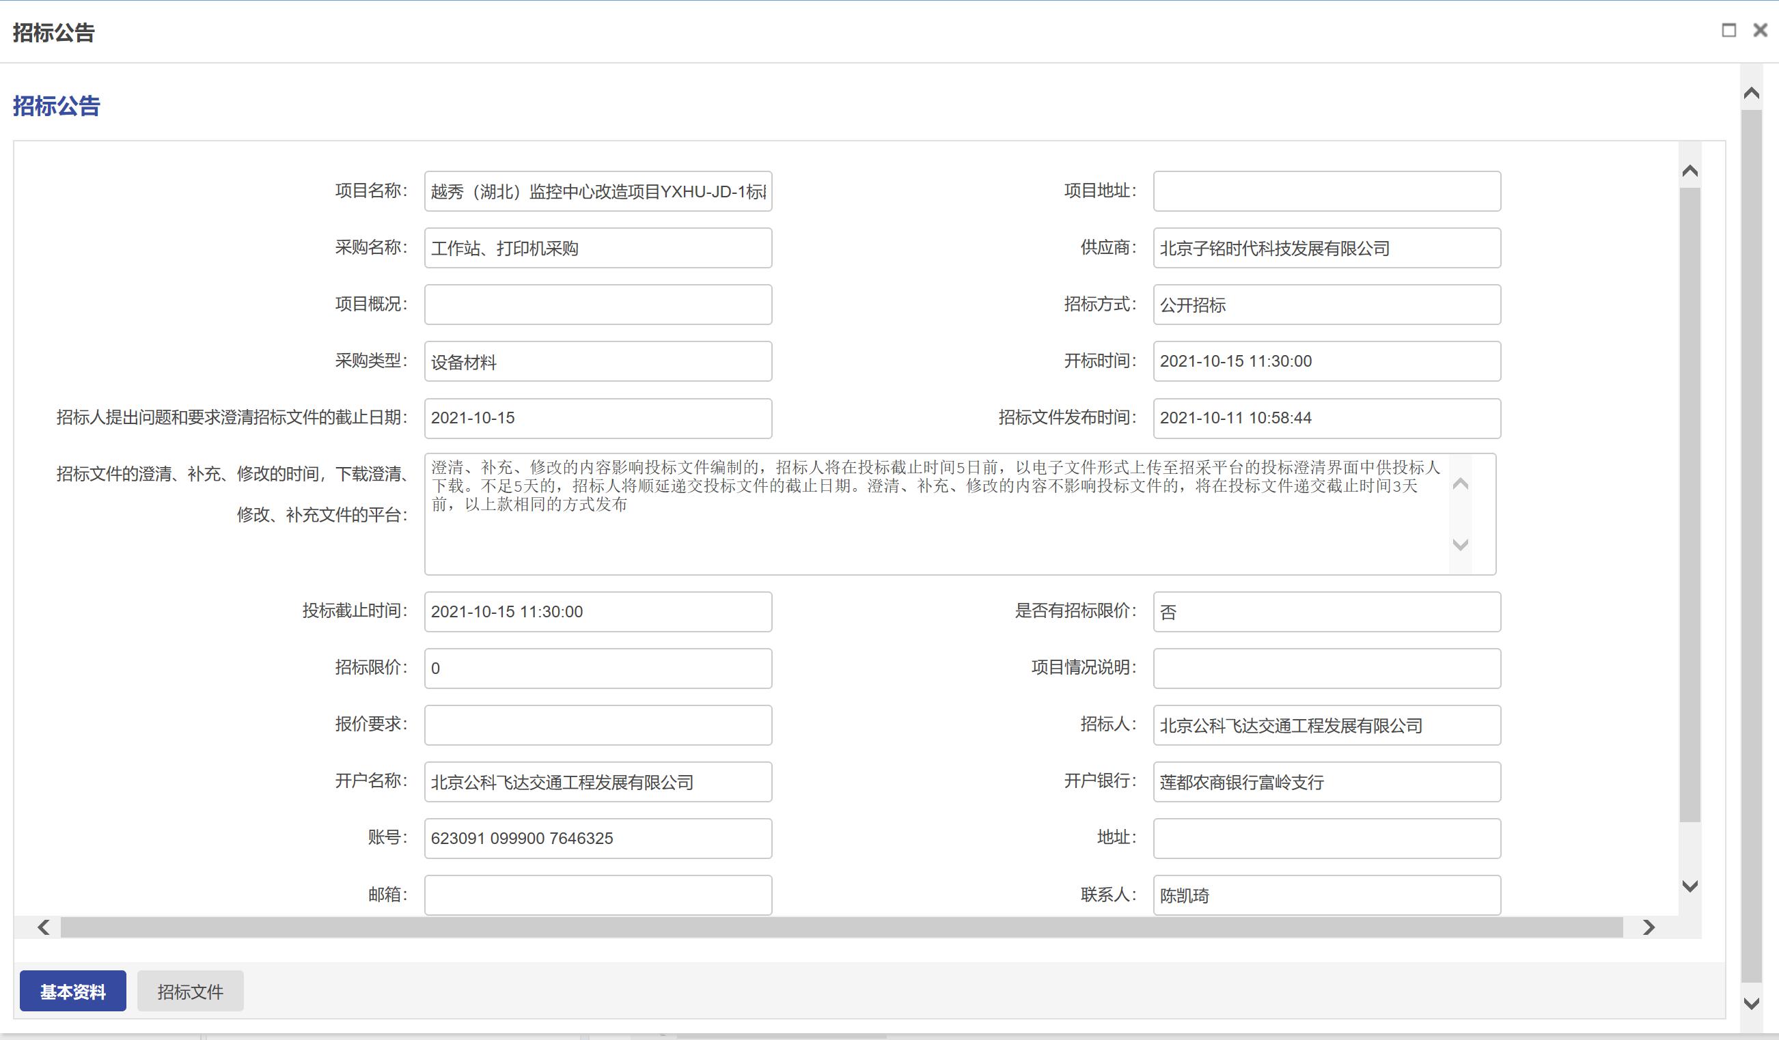Screen dimensions: 1779x1040
Task: Click the 是否有招标限价 field
Action: [1327, 612]
